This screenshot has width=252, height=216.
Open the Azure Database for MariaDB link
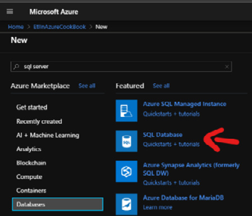[x=184, y=198]
